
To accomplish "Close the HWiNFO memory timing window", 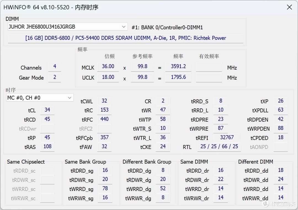I will [x=289, y=7].
